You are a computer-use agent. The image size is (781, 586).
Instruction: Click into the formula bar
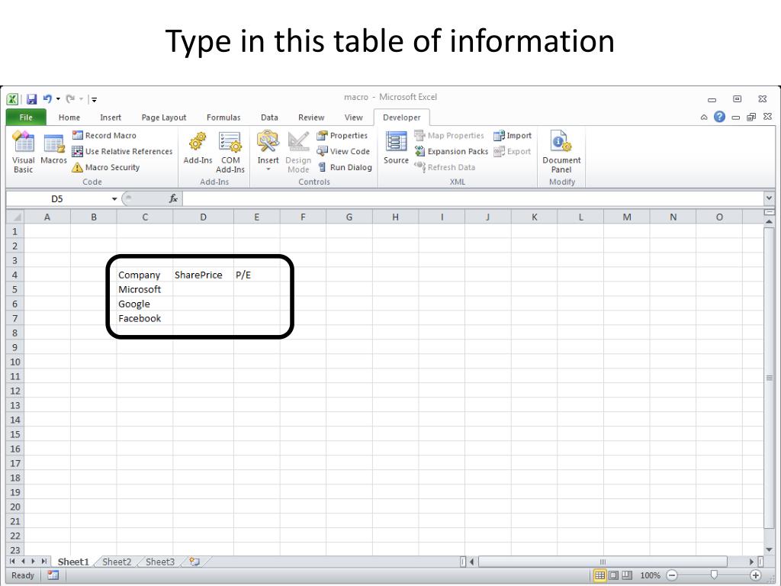pos(473,199)
